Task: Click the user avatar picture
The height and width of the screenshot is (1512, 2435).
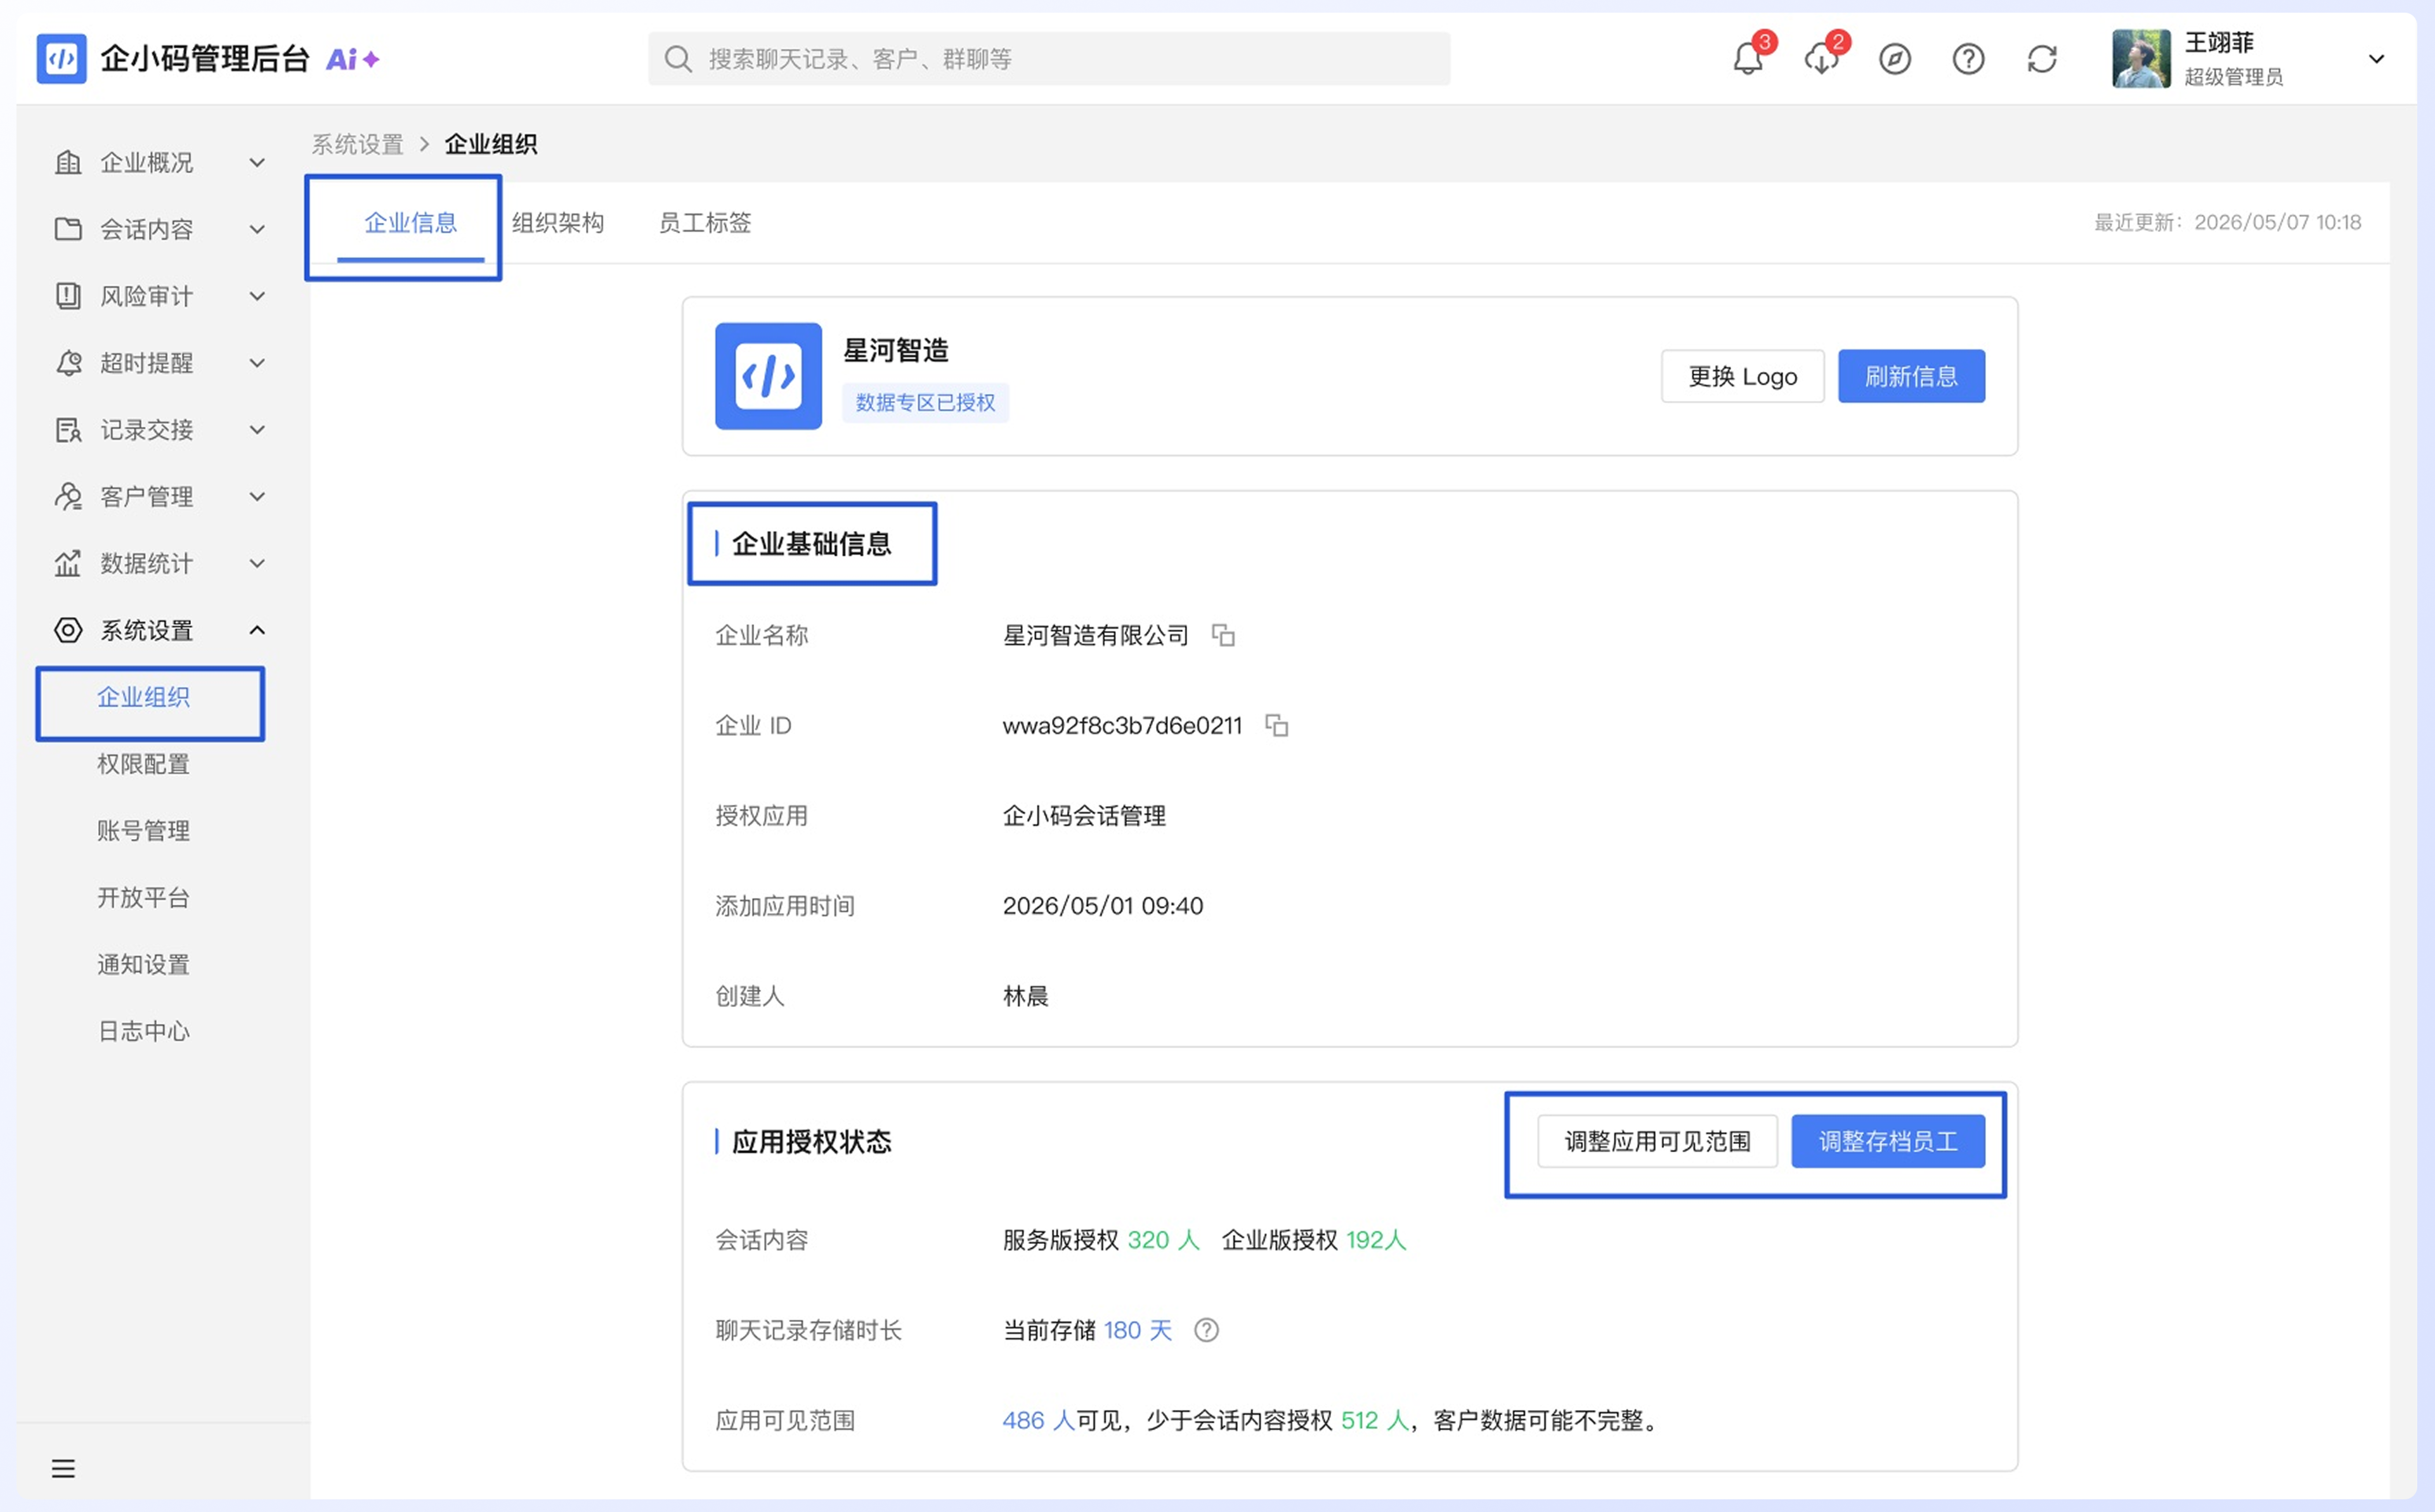Action: (x=2141, y=59)
